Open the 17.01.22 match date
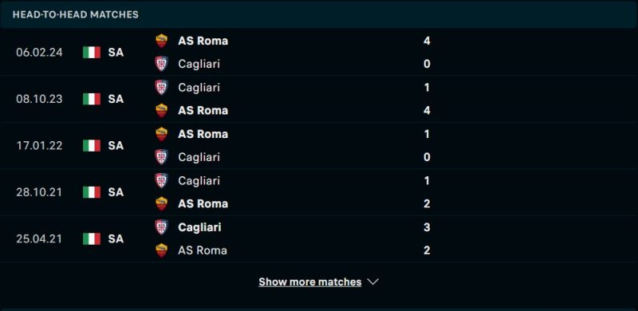 pos(39,146)
